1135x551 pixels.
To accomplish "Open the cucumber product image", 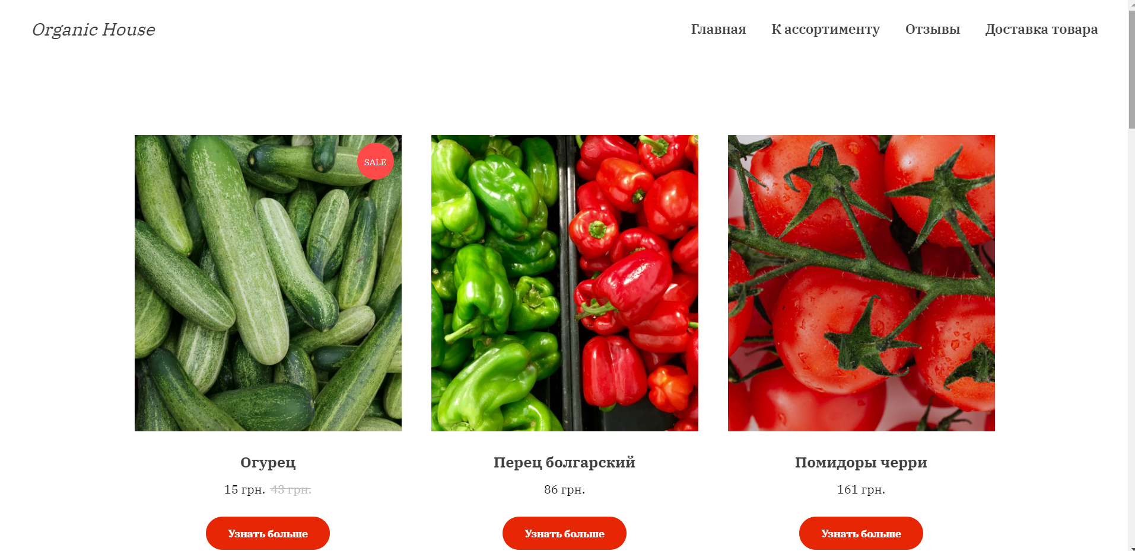I will pos(268,283).
